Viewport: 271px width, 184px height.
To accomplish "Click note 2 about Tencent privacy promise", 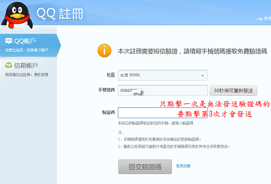I will click(174, 146).
